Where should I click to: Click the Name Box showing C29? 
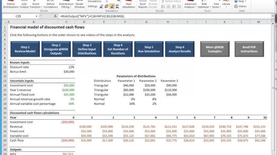19,16
